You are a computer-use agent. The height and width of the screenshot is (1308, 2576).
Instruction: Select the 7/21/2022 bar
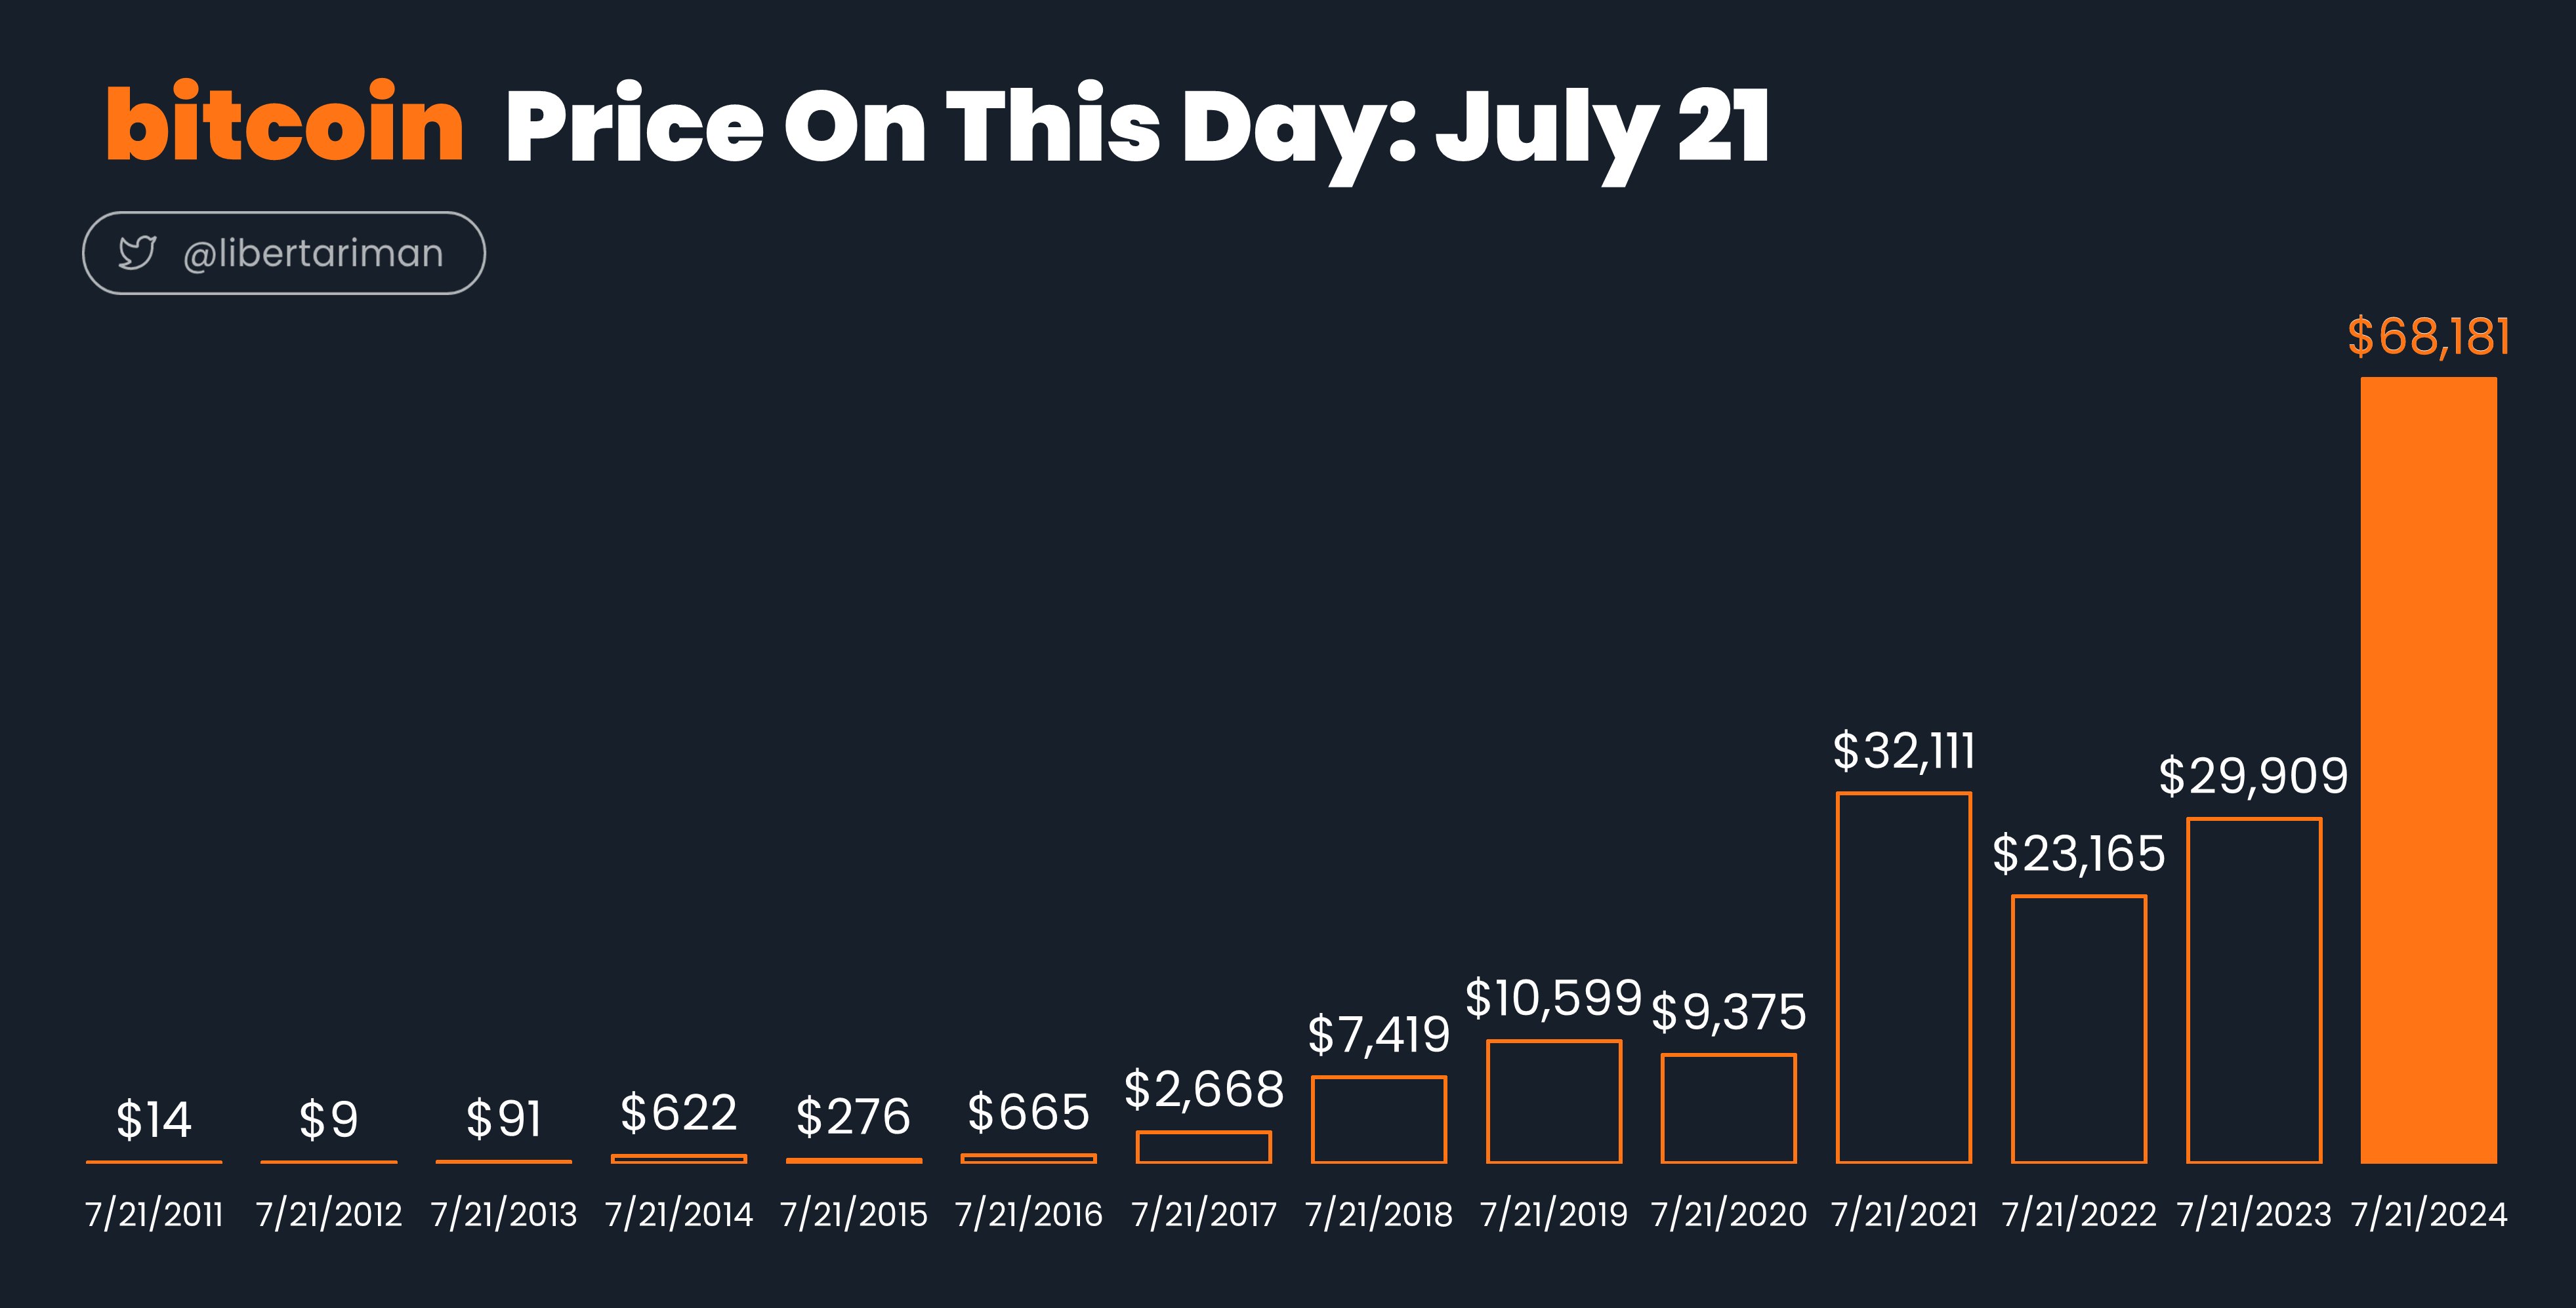point(2079,1029)
